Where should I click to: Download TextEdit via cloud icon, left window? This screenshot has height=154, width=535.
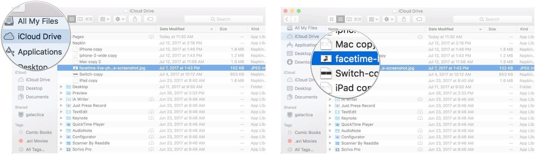click(x=151, y=112)
